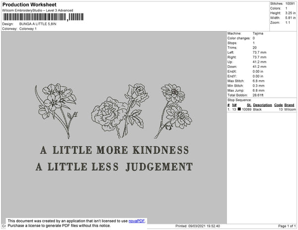Image resolution: width=298 pixels, height=230 pixels.
Task: Select the Trims value 20
Action: pos(254,48)
